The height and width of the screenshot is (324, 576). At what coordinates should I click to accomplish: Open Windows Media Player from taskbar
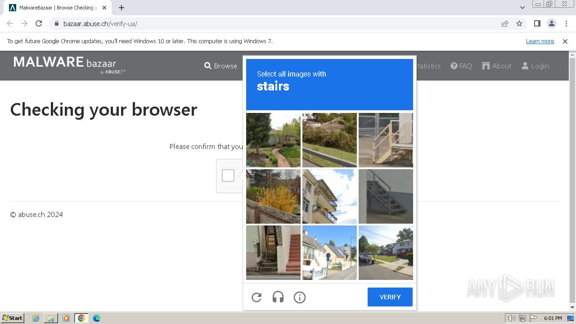click(66, 318)
